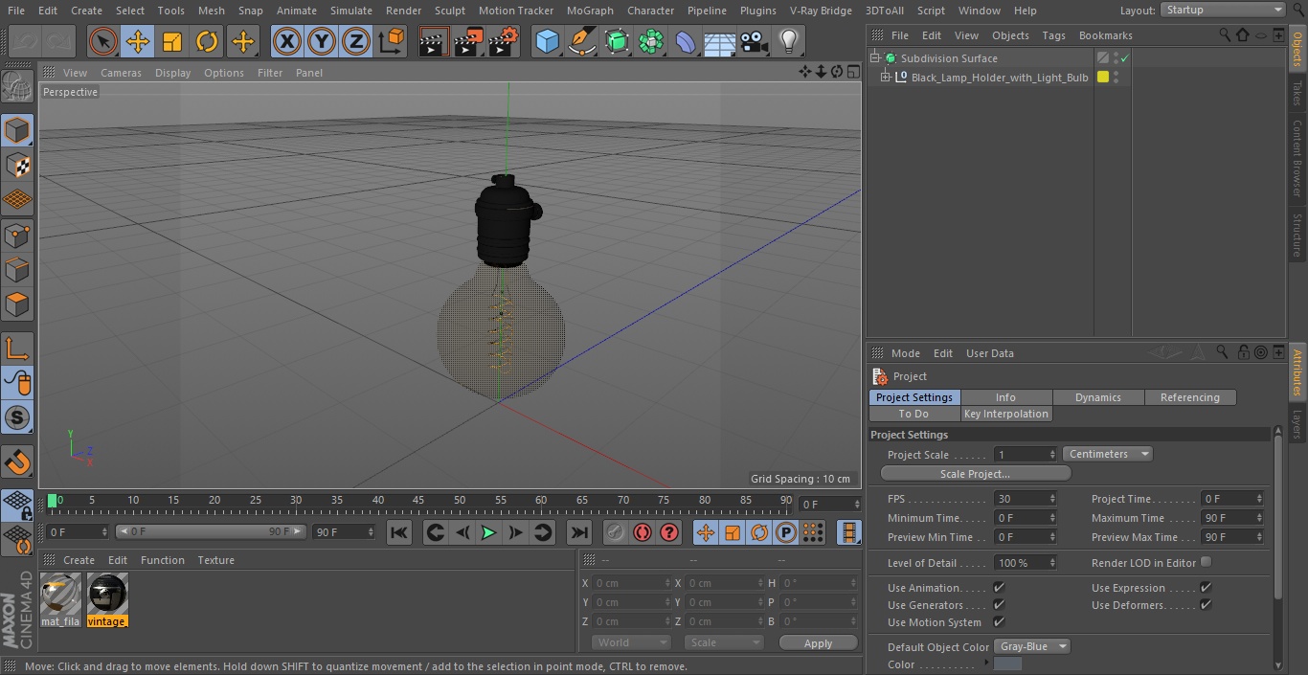Switch to the Referencing tab
The width and height of the screenshot is (1308, 675).
pyautogui.click(x=1190, y=397)
